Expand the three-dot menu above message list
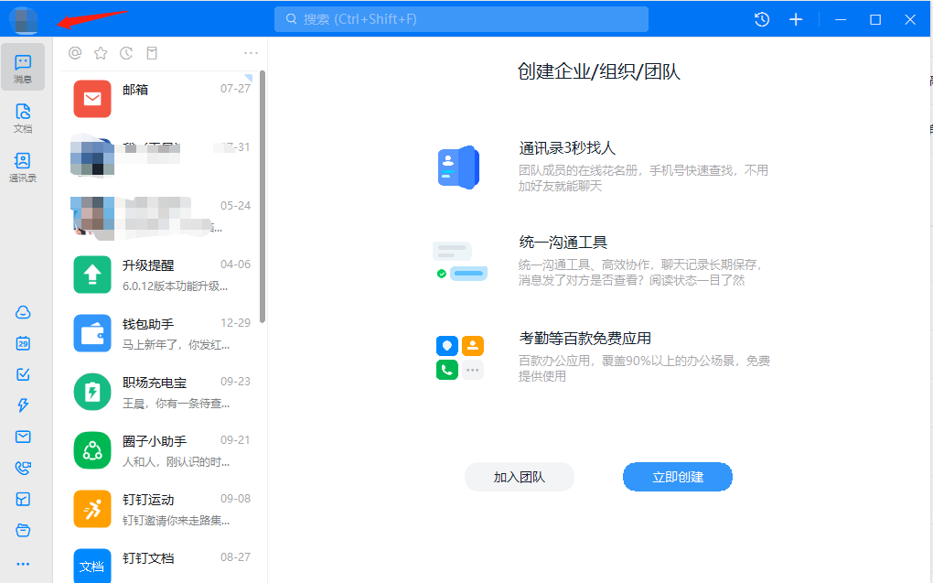 (251, 53)
